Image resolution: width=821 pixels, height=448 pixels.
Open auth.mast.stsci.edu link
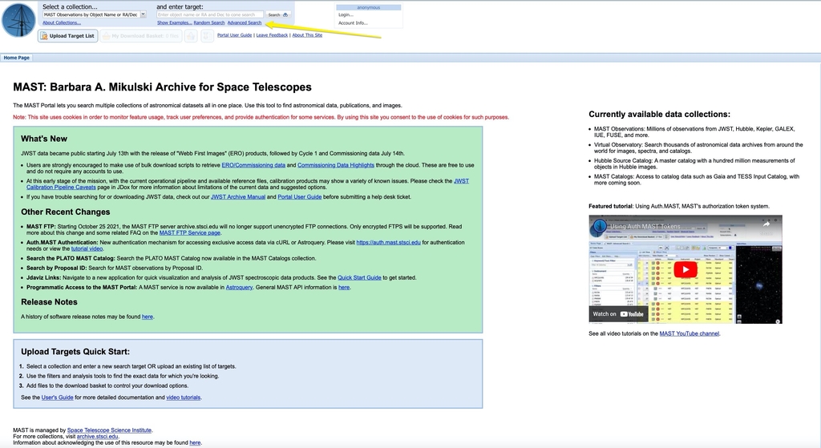point(389,243)
